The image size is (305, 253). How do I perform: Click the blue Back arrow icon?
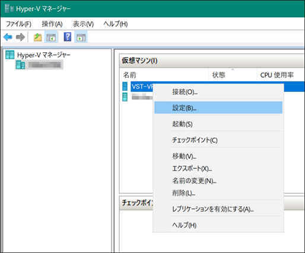pos(8,37)
